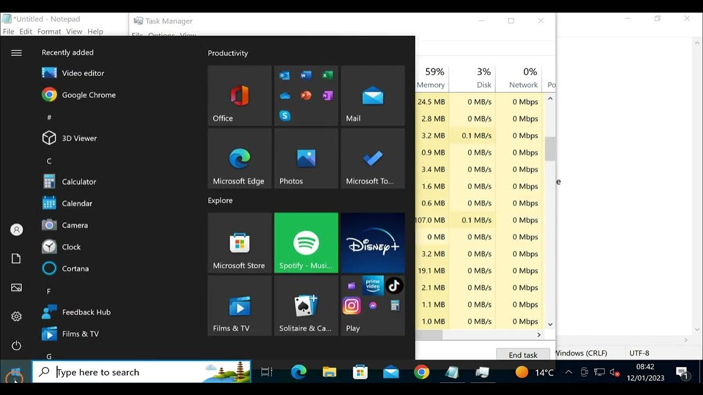Screen dimensions: 703x395
Task: Open 3D Viewer app
Action: tap(69, 138)
